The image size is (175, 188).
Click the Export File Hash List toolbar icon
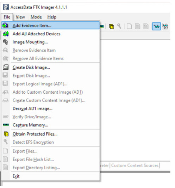[x=137, y=26]
